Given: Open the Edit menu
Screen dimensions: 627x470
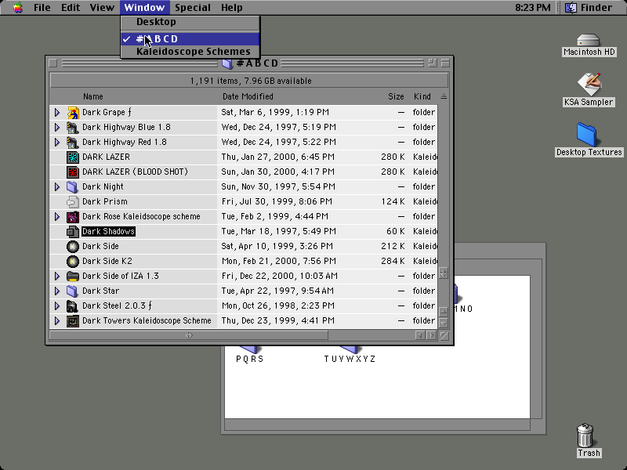Looking at the screenshot, I should click(71, 7).
